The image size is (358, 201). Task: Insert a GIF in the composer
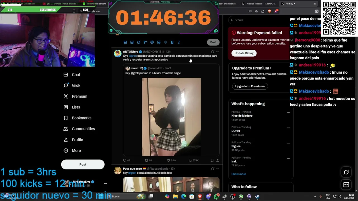tap(132, 42)
